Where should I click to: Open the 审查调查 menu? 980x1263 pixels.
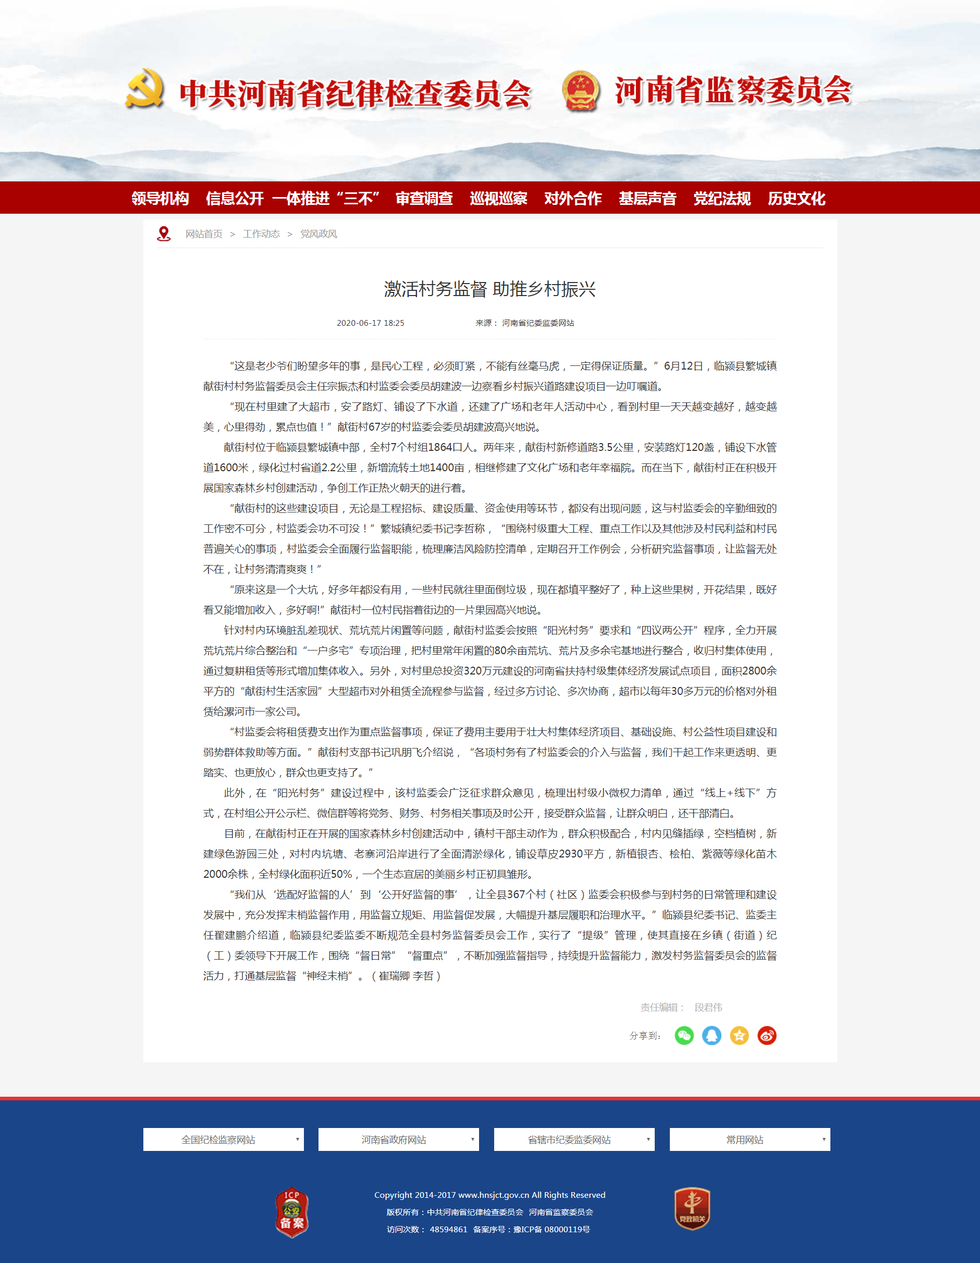[424, 199]
